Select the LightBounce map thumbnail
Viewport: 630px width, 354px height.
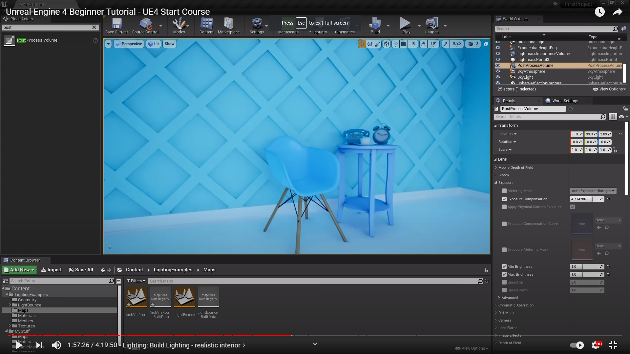click(x=184, y=297)
